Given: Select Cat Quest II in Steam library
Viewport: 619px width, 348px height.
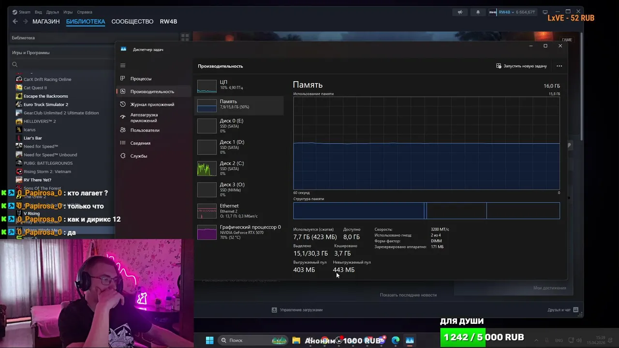Looking at the screenshot, I should [35, 87].
